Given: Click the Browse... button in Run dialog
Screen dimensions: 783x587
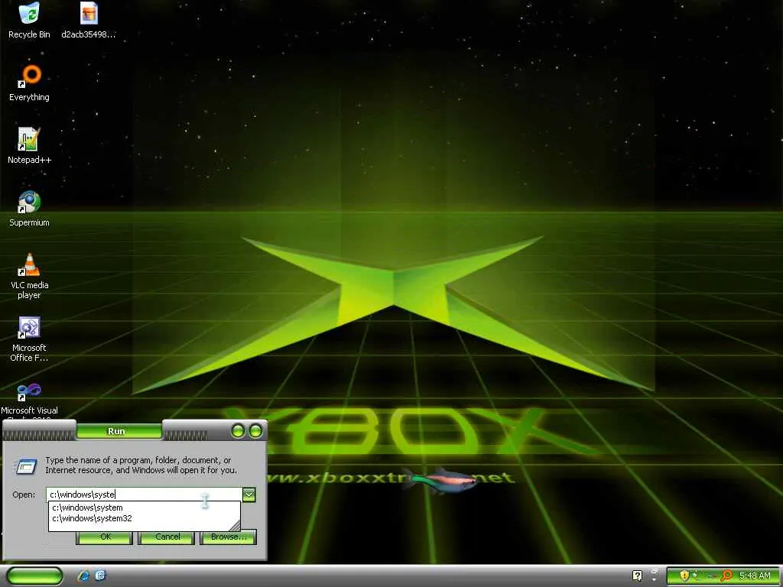Looking at the screenshot, I should (228, 537).
